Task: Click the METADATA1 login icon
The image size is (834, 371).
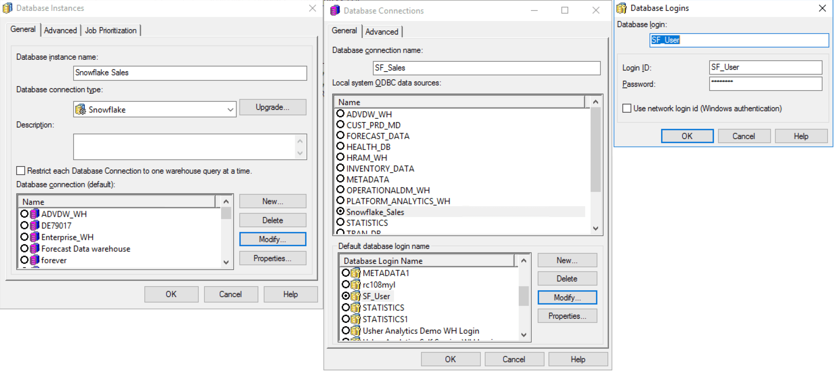Action: [x=355, y=273]
